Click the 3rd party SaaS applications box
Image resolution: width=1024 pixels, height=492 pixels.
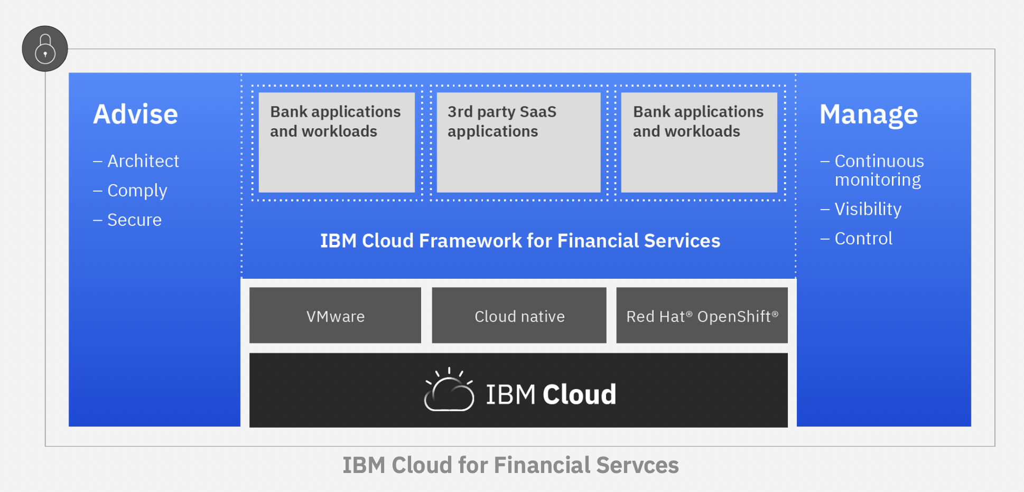518,143
